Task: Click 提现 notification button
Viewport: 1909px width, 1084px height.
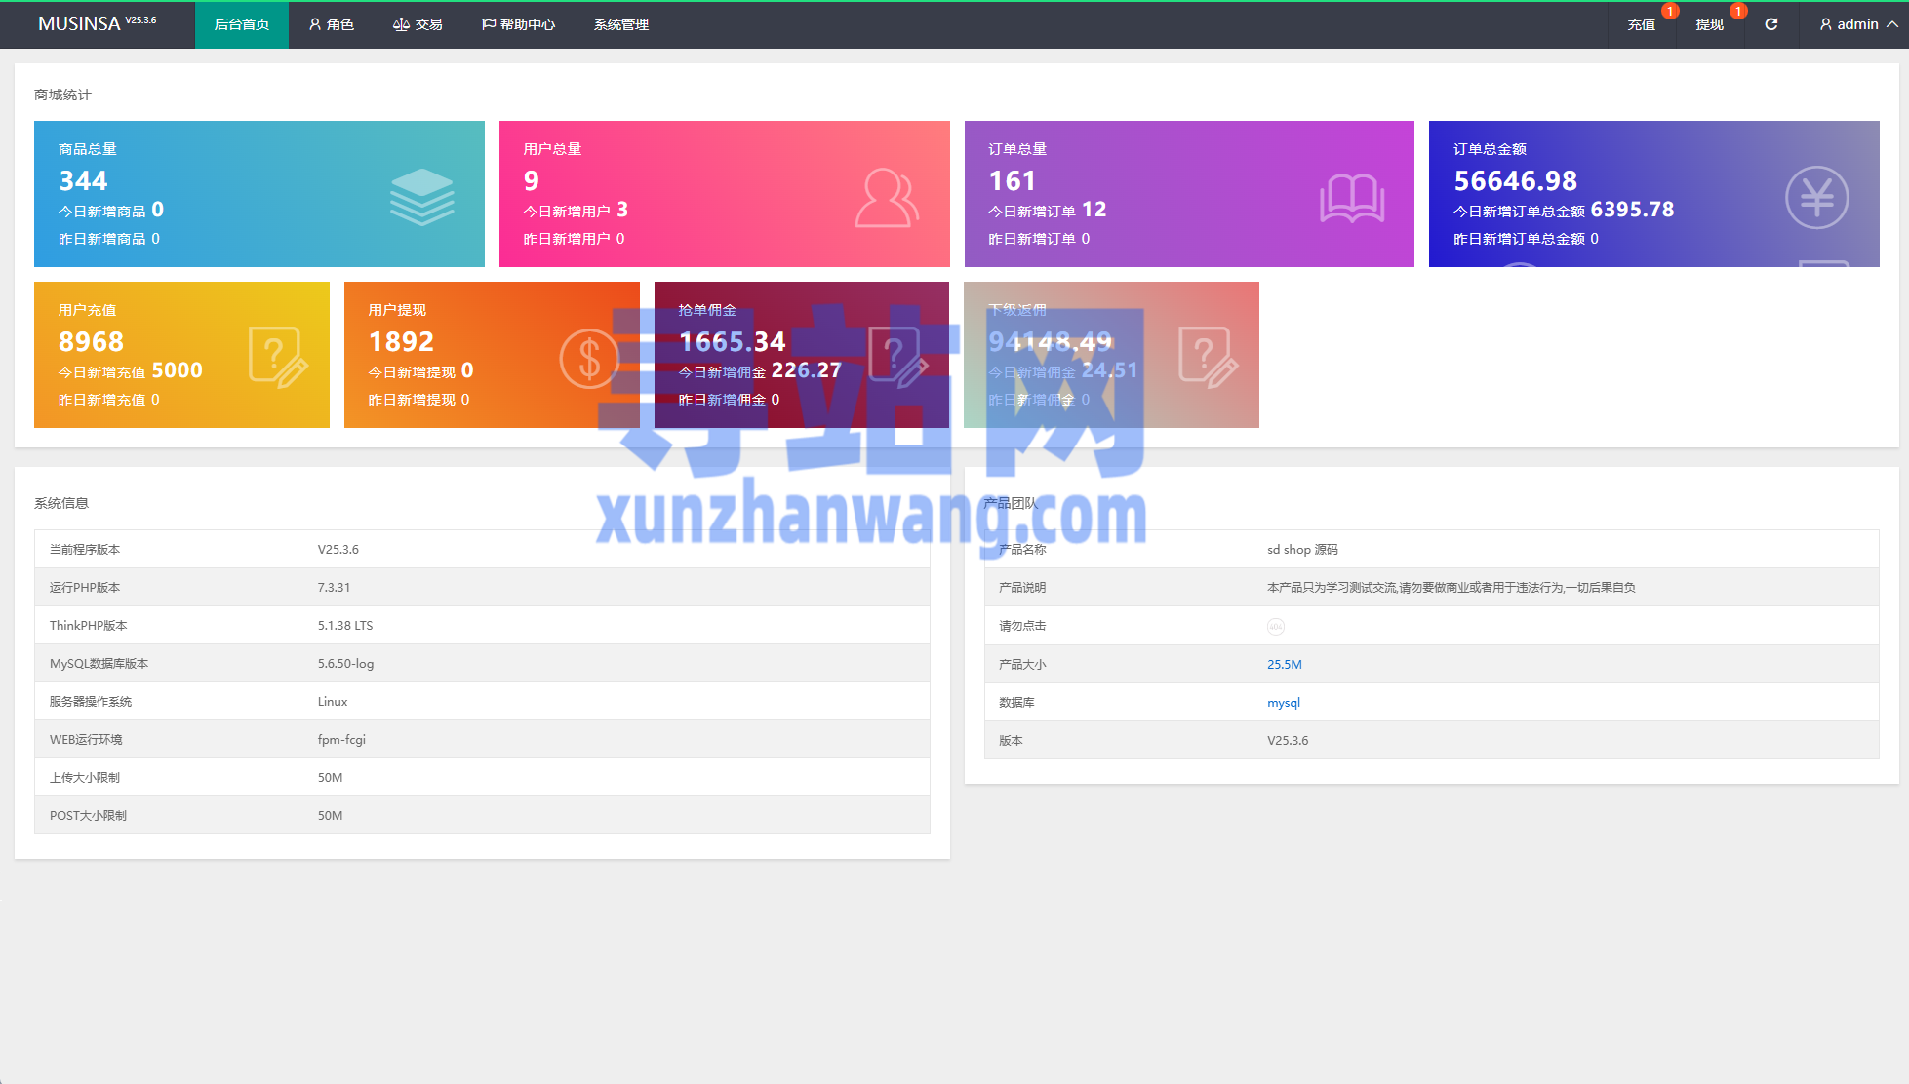Action: pyautogui.click(x=1709, y=24)
